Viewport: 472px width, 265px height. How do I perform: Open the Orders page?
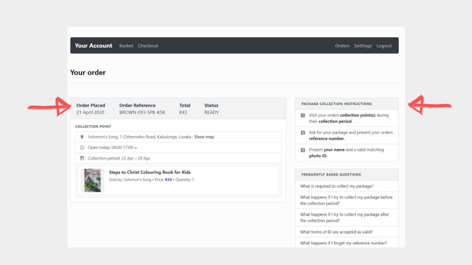pyautogui.click(x=342, y=46)
